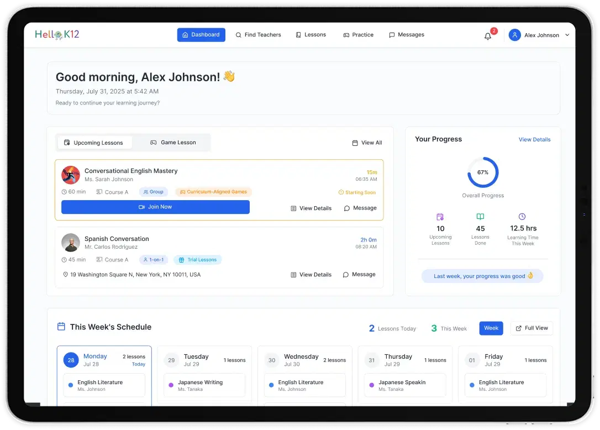Image resolution: width=600 pixels, height=430 pixels.
Task: Click the 60 min duration clock icon
Action: [64, 192]
